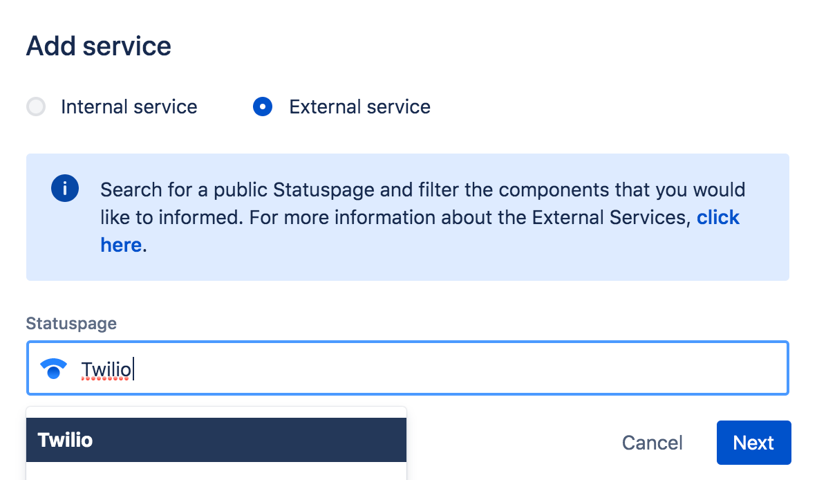Click the Statuspage field label
Viewport: 826px width, 480px height.
71,323
